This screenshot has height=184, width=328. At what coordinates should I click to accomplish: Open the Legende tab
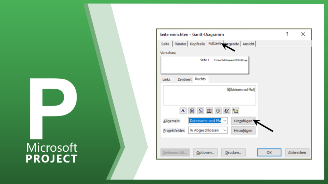point(232,44)
